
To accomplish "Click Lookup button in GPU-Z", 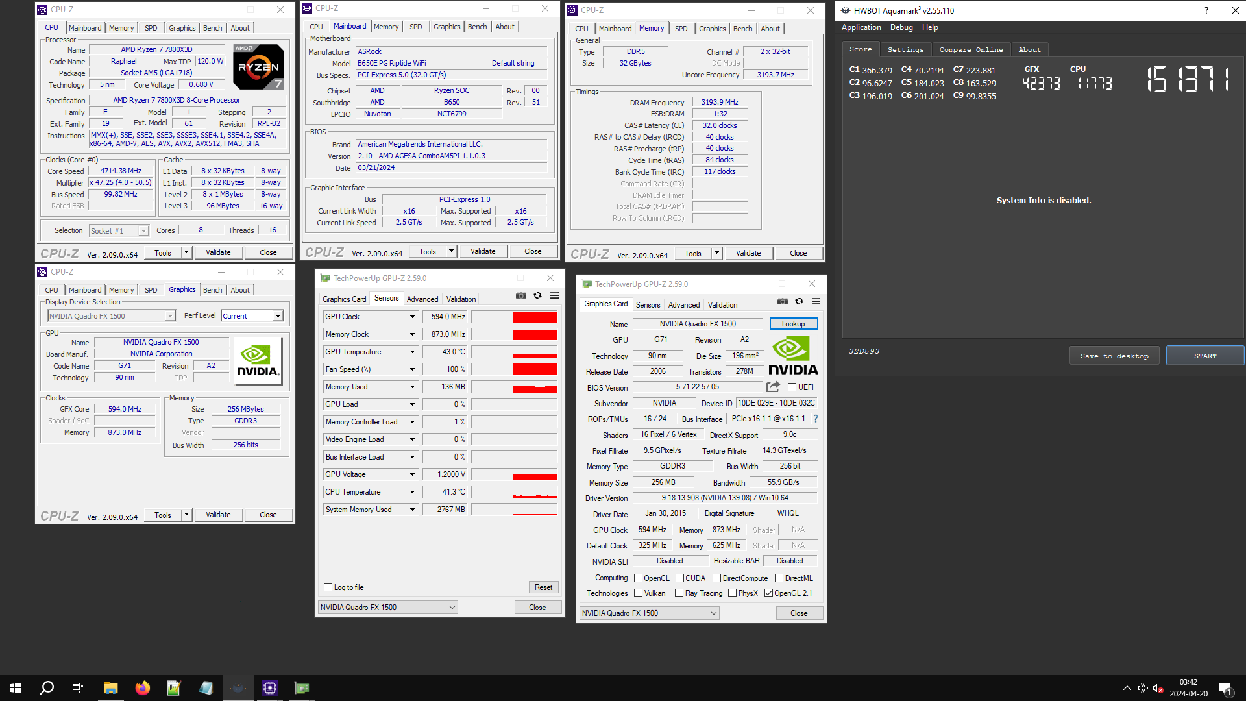I will click(x=793, y=324).
